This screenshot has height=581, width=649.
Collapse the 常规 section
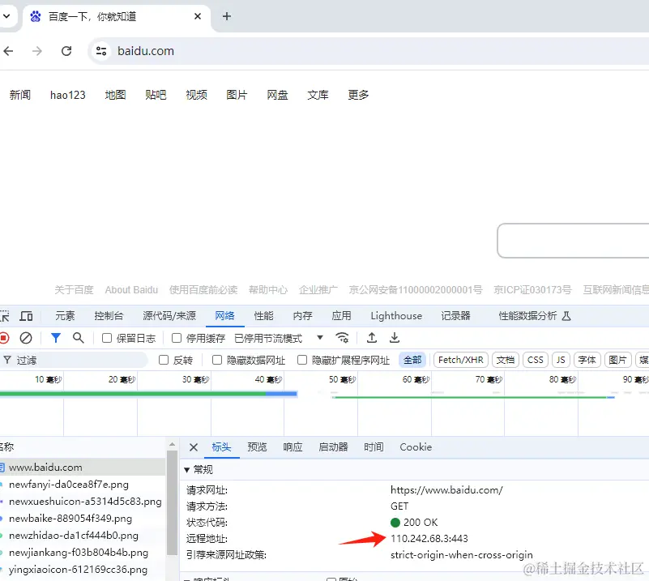click(x=186, y=470)
